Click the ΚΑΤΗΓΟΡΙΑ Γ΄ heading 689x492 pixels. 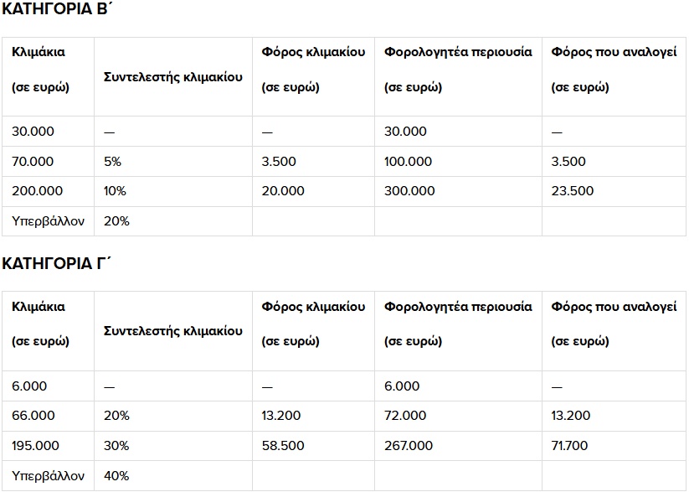[57, 265]
